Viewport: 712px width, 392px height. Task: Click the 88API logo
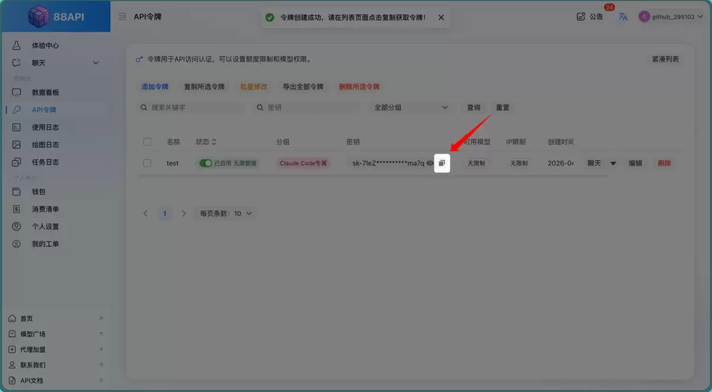(56, 17)
